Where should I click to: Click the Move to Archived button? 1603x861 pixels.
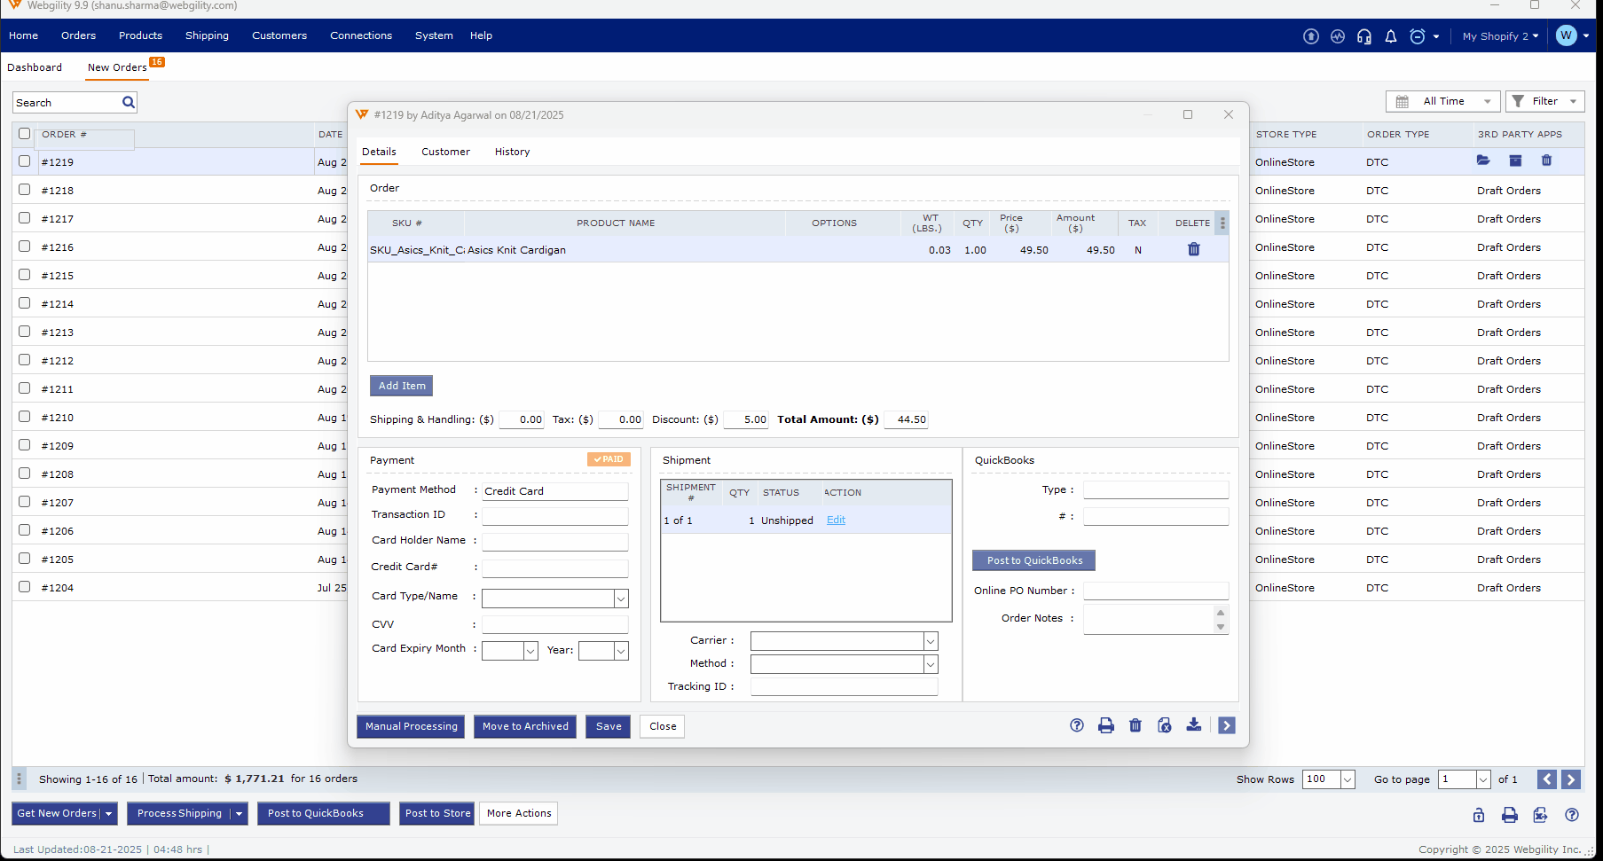click(x=525, y=726)
